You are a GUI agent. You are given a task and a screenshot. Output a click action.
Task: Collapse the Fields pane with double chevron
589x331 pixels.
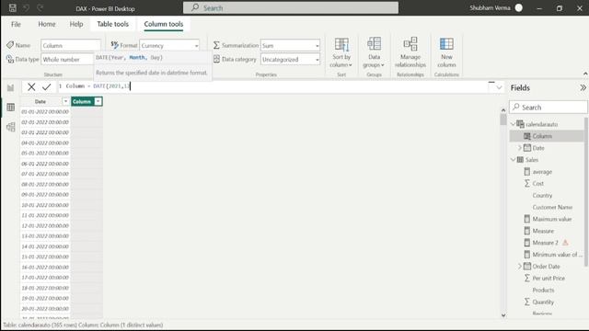pos(583,88)
